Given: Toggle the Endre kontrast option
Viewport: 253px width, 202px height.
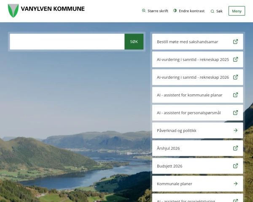Looking at the screenshot, I should 189,11.
